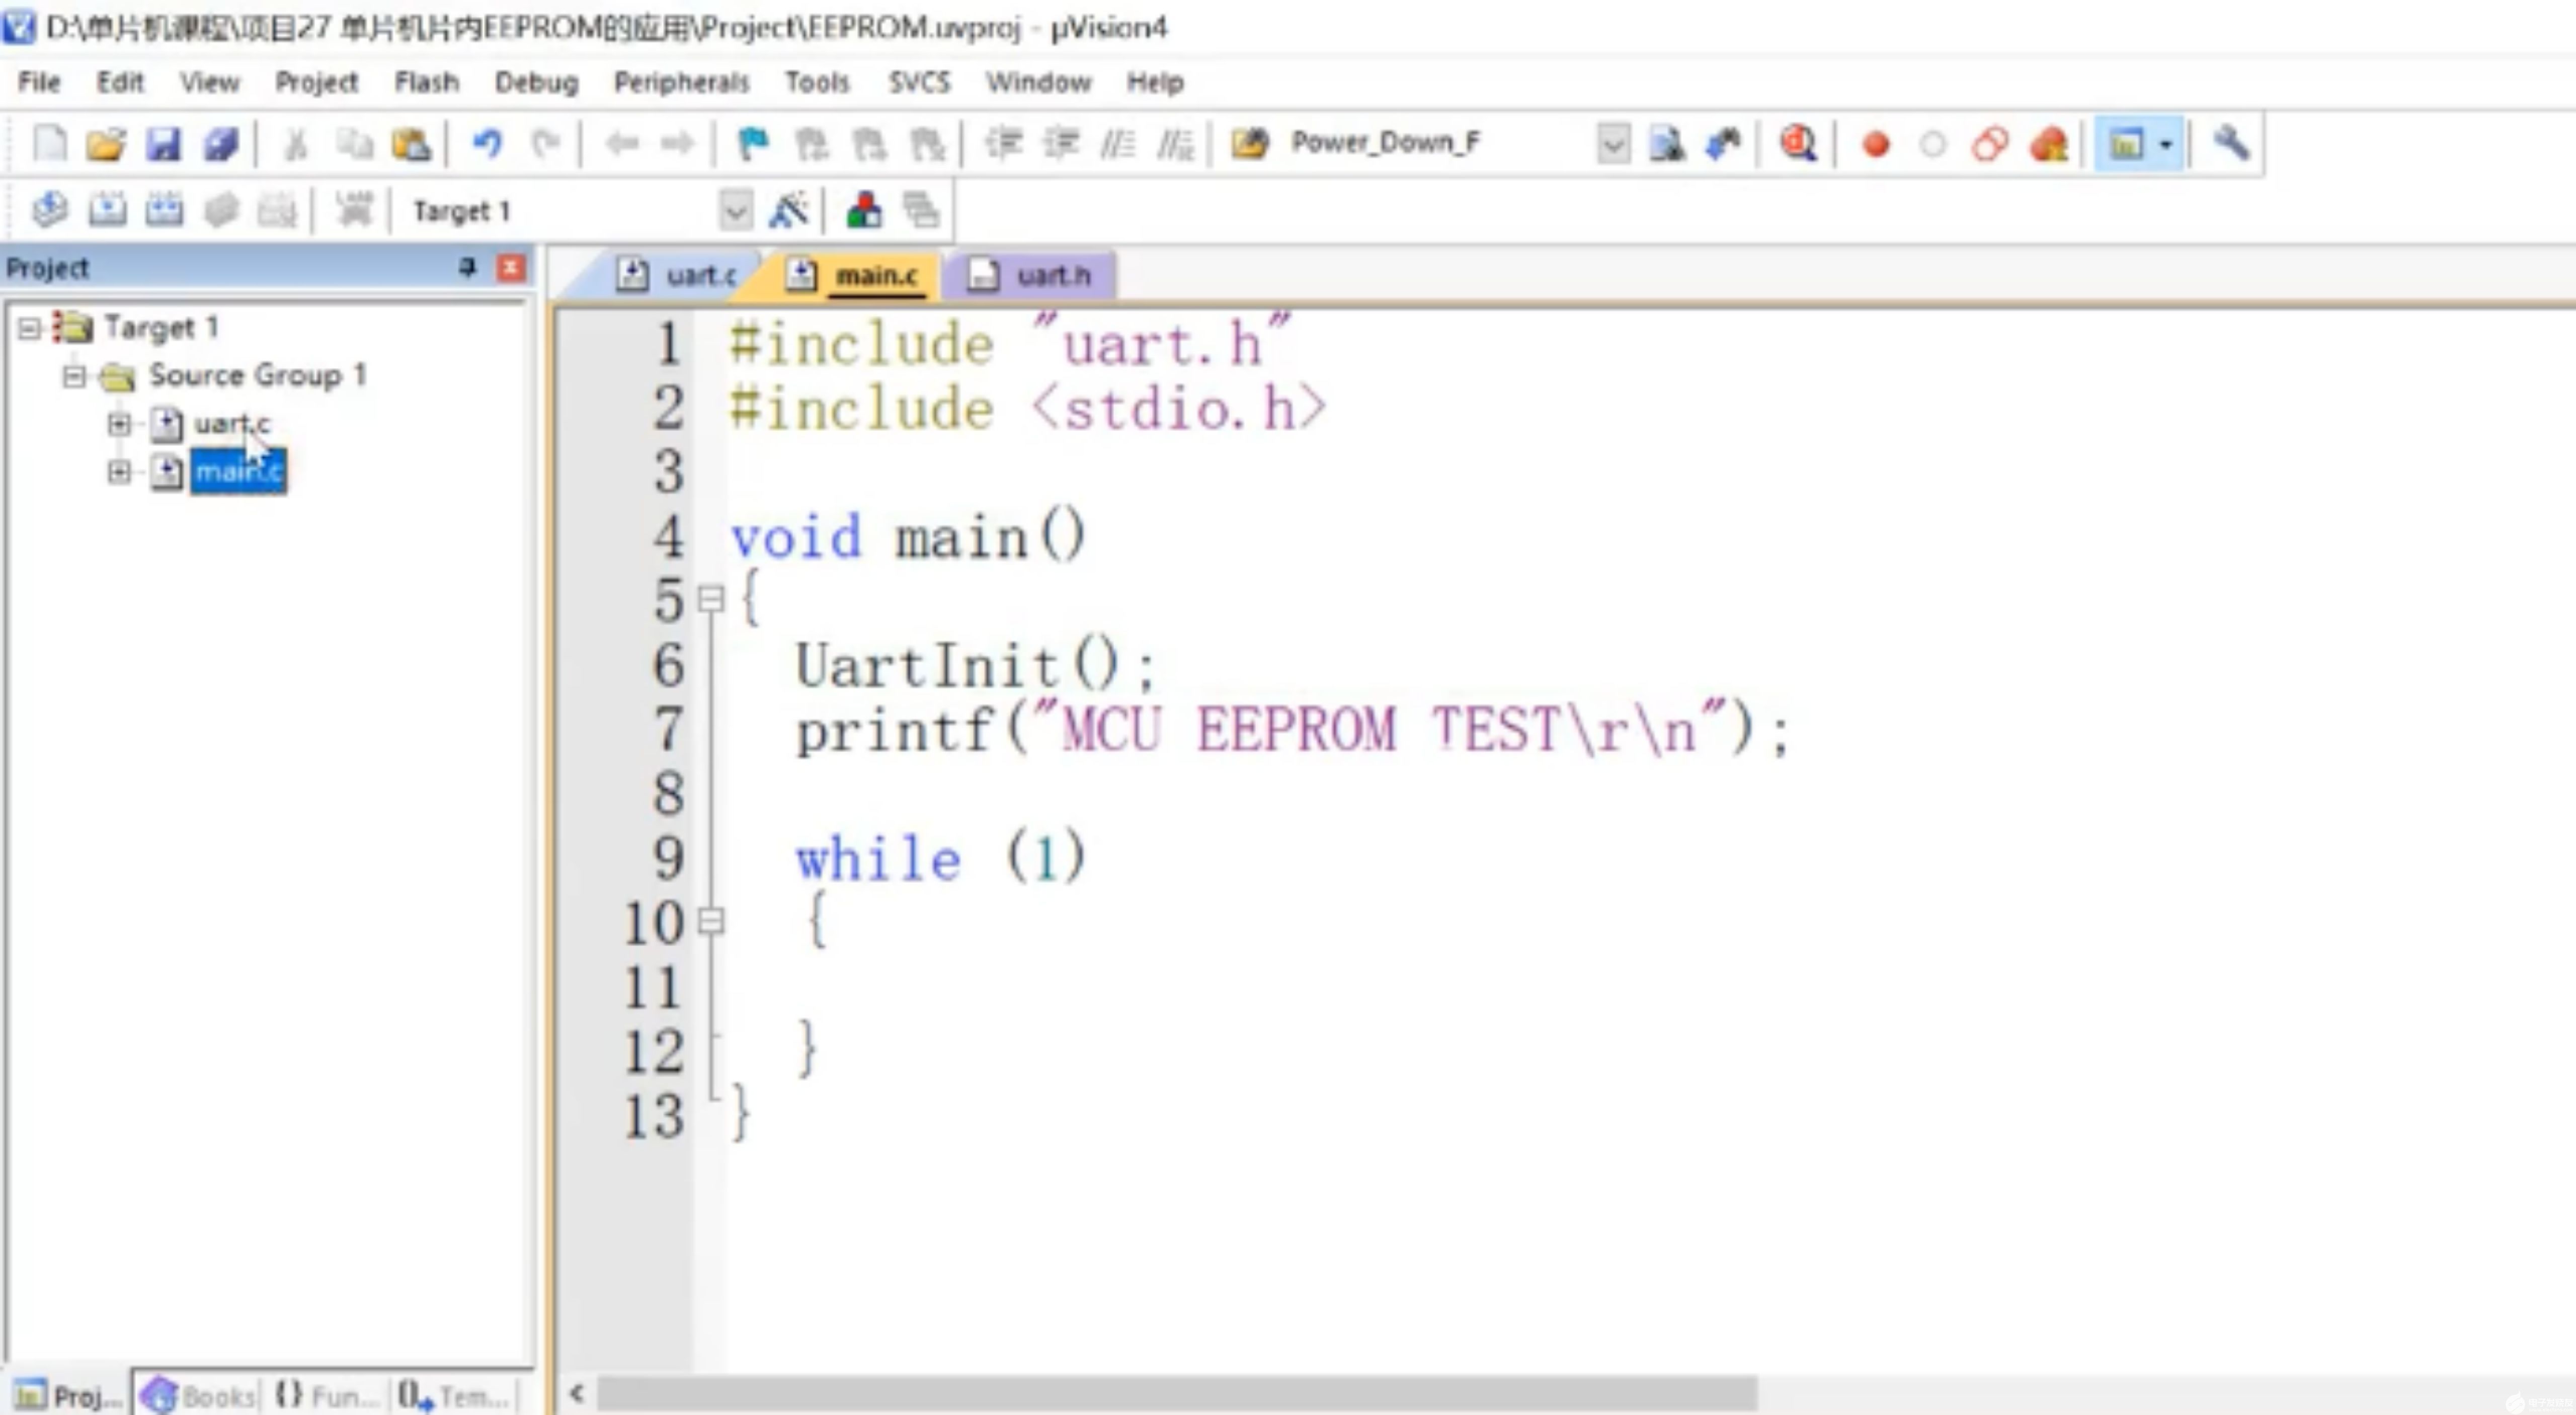
Task: Click scroll left arrow of editor
Action: click(576, 1393)
